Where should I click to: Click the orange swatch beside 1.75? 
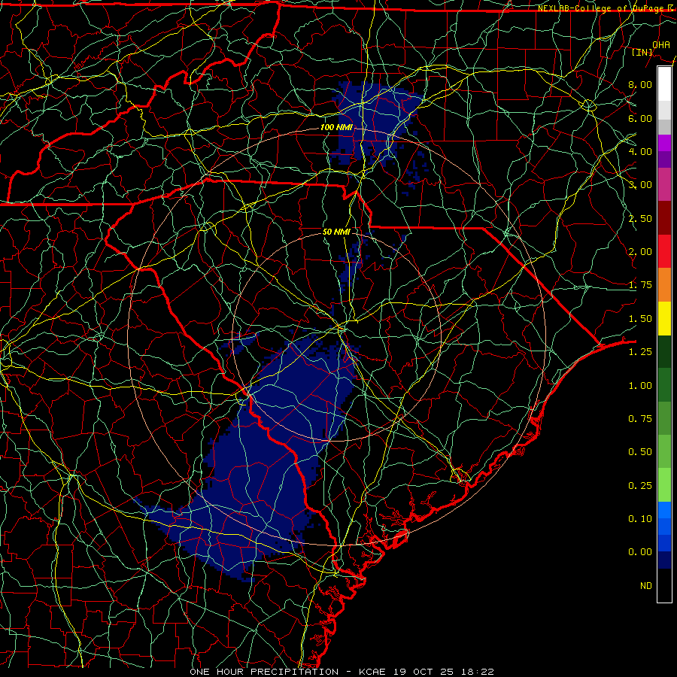(x=664, y=285)
